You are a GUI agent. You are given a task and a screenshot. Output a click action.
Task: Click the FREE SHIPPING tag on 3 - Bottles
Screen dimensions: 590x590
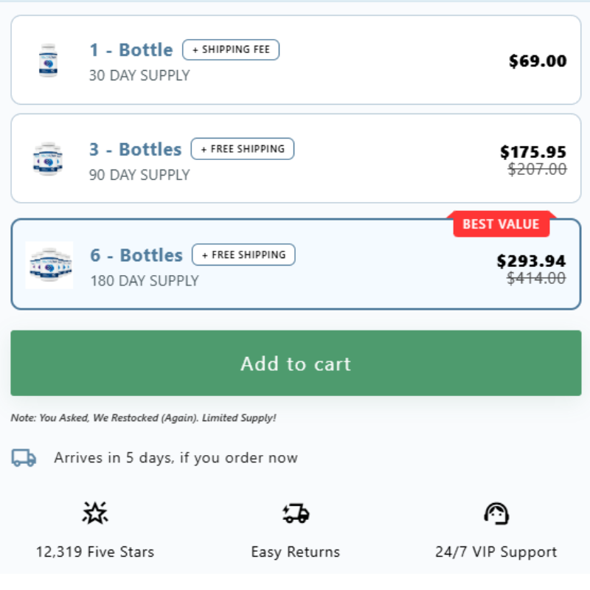click(243, 149)
